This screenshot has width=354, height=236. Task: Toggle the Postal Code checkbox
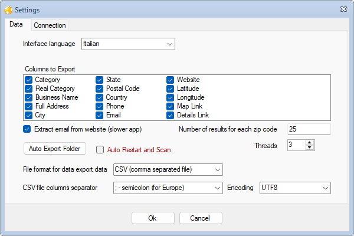pos(99,88)
